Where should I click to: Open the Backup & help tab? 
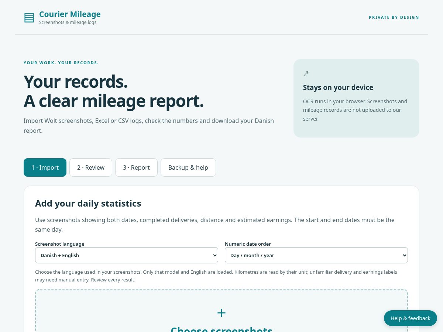[188, 167]
